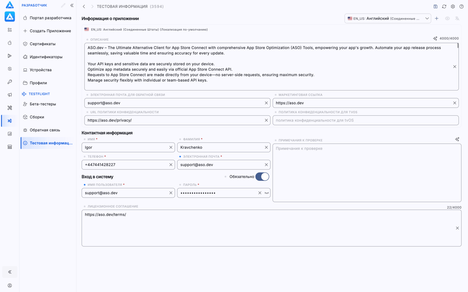Clear the username field
Screen dimensions: 468x292
pos(171,193)
